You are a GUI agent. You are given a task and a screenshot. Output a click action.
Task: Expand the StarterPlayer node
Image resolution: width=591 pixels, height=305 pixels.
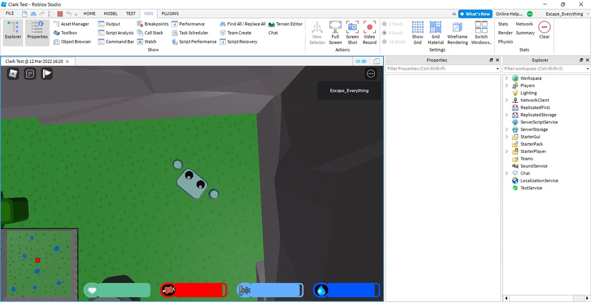coord(507,151)
